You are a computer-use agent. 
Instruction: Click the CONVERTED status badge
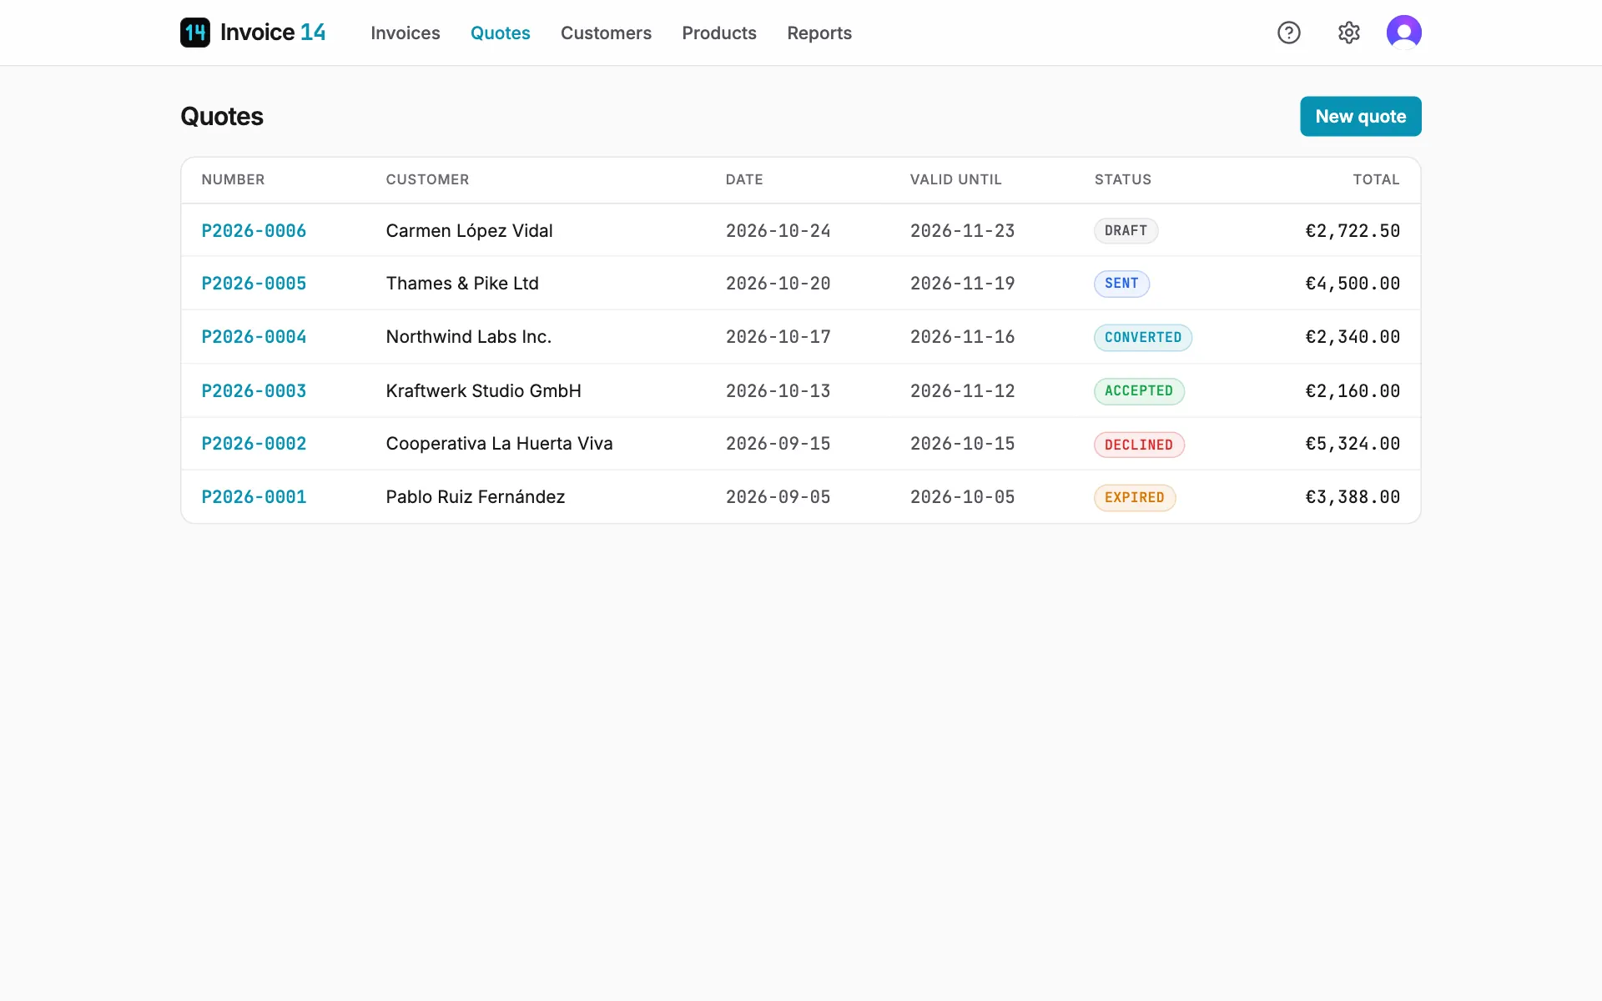[1143, 337]
